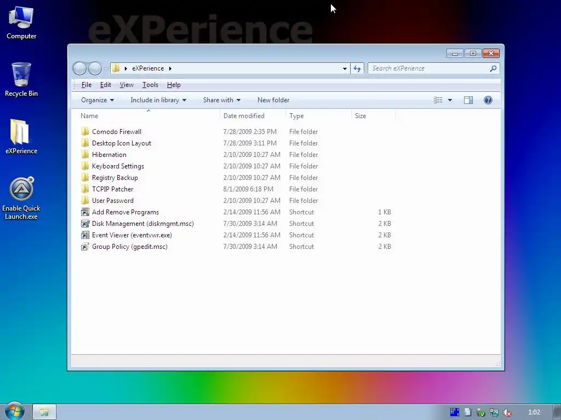
Task: Click the network tray icon
Action: tap(494, 412)
